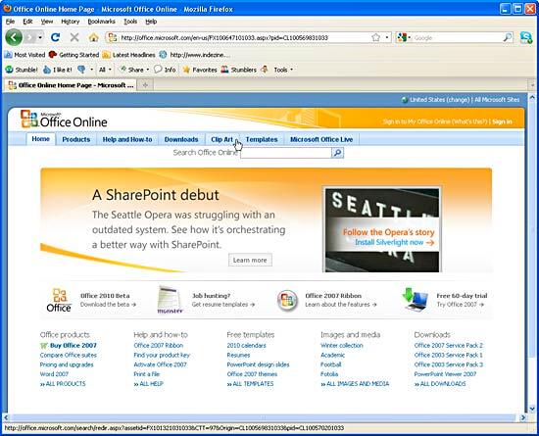This screenshot has height=436, width=539.
Task: Switch to the Clip Art tab
Action: pyautogui.click(x=221, y=139)
